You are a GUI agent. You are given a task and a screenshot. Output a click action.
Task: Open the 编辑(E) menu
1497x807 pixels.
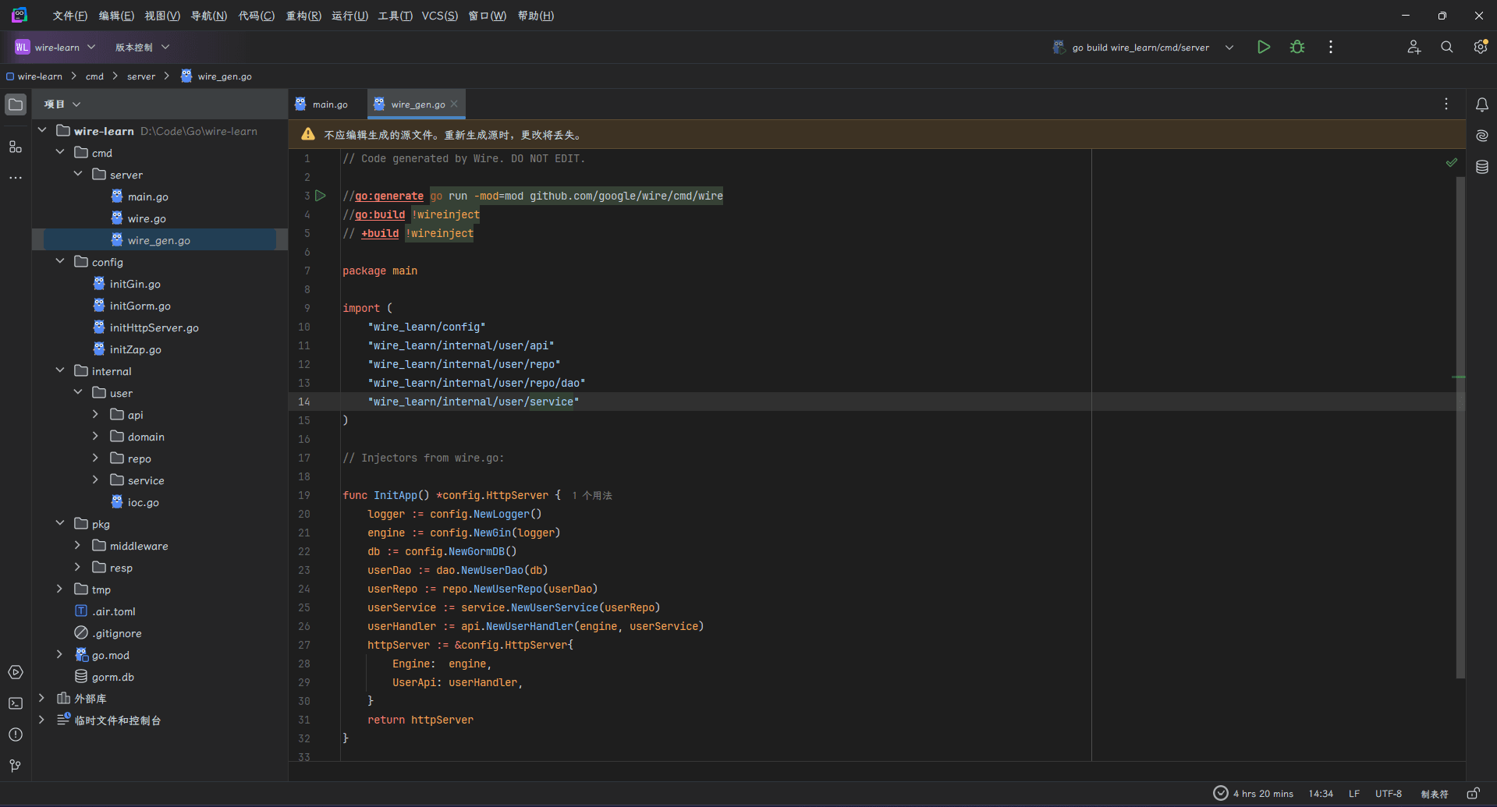[116, 16]
